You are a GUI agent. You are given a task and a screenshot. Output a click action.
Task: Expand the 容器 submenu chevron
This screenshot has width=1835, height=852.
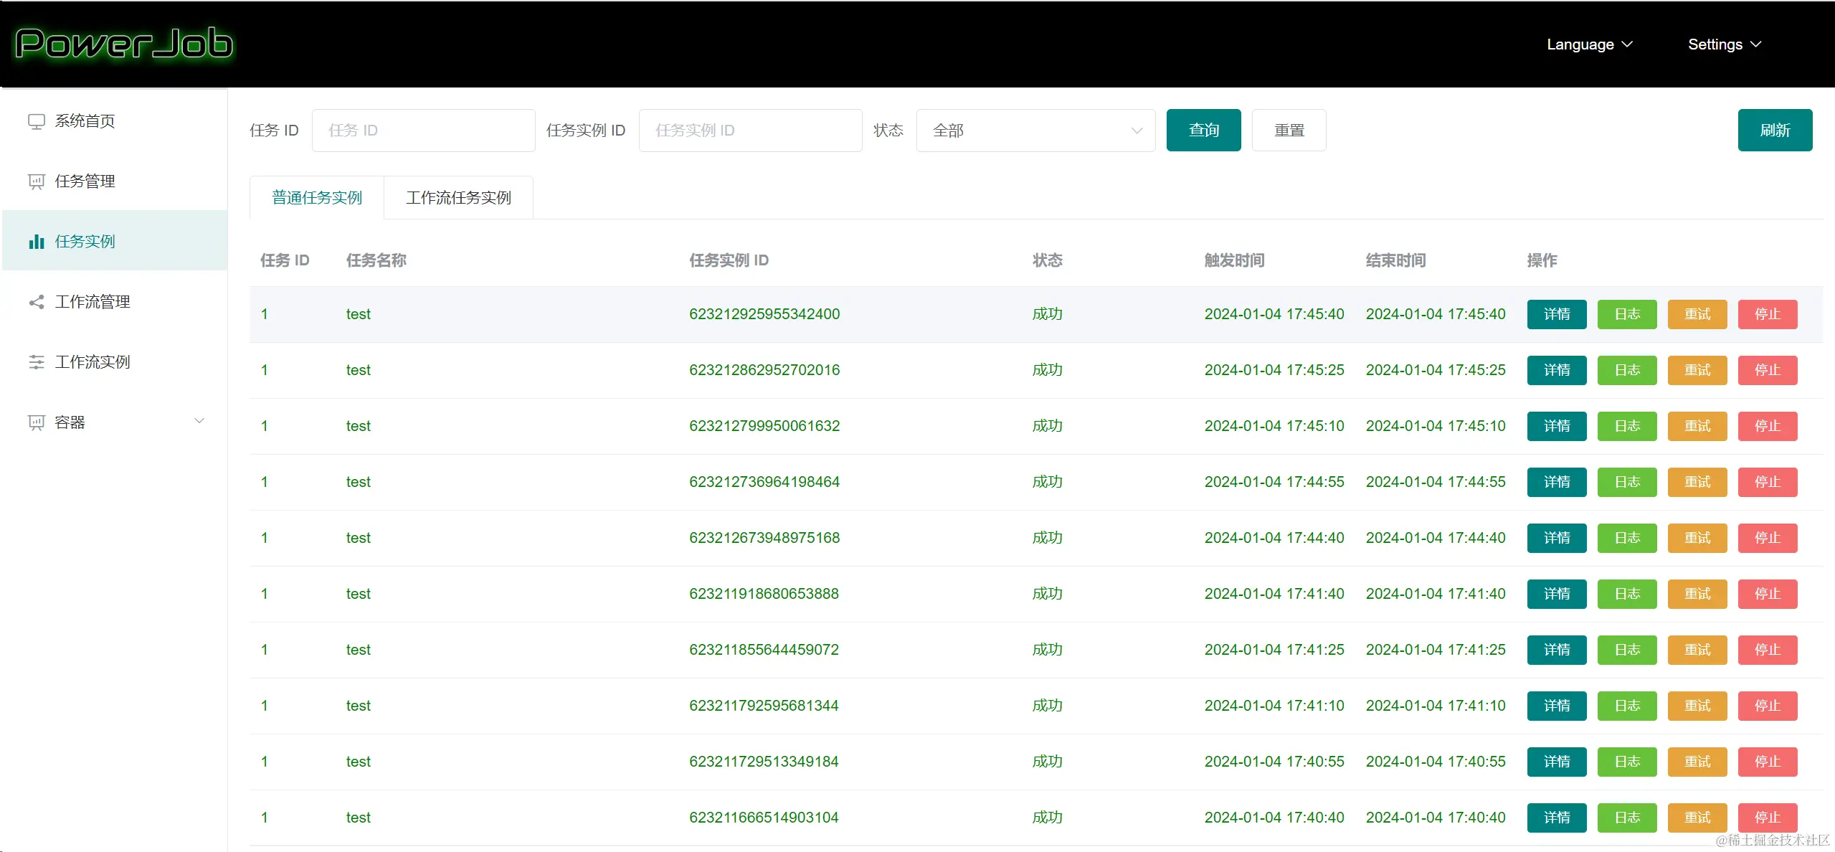tap(199, 422)
